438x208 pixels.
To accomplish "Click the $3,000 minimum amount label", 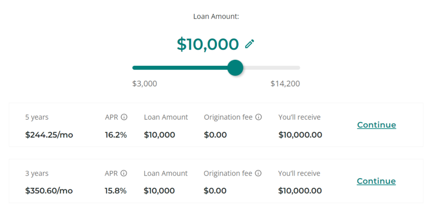I will [145, 84].
